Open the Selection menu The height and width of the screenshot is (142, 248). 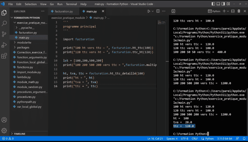[x=31, y=4]
